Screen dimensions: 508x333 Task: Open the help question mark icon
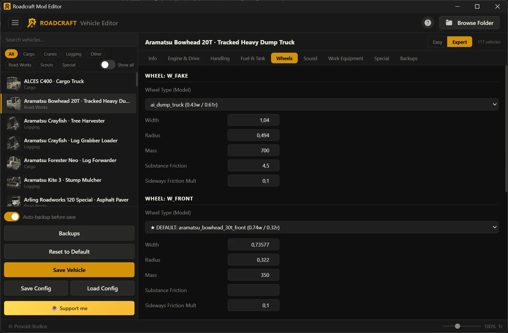428,23
